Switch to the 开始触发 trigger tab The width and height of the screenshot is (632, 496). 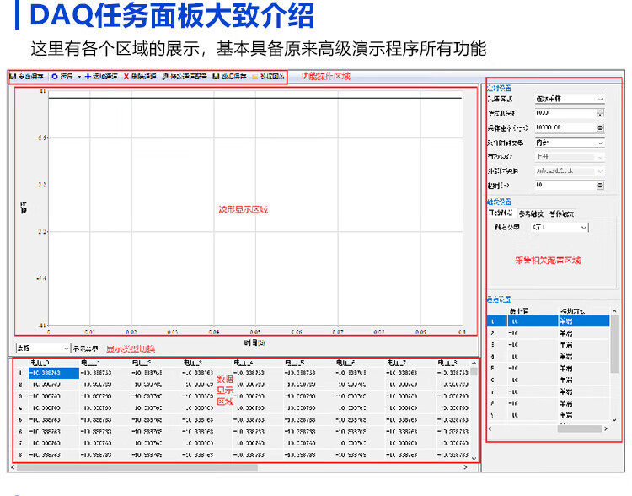[x=501, y=213]
